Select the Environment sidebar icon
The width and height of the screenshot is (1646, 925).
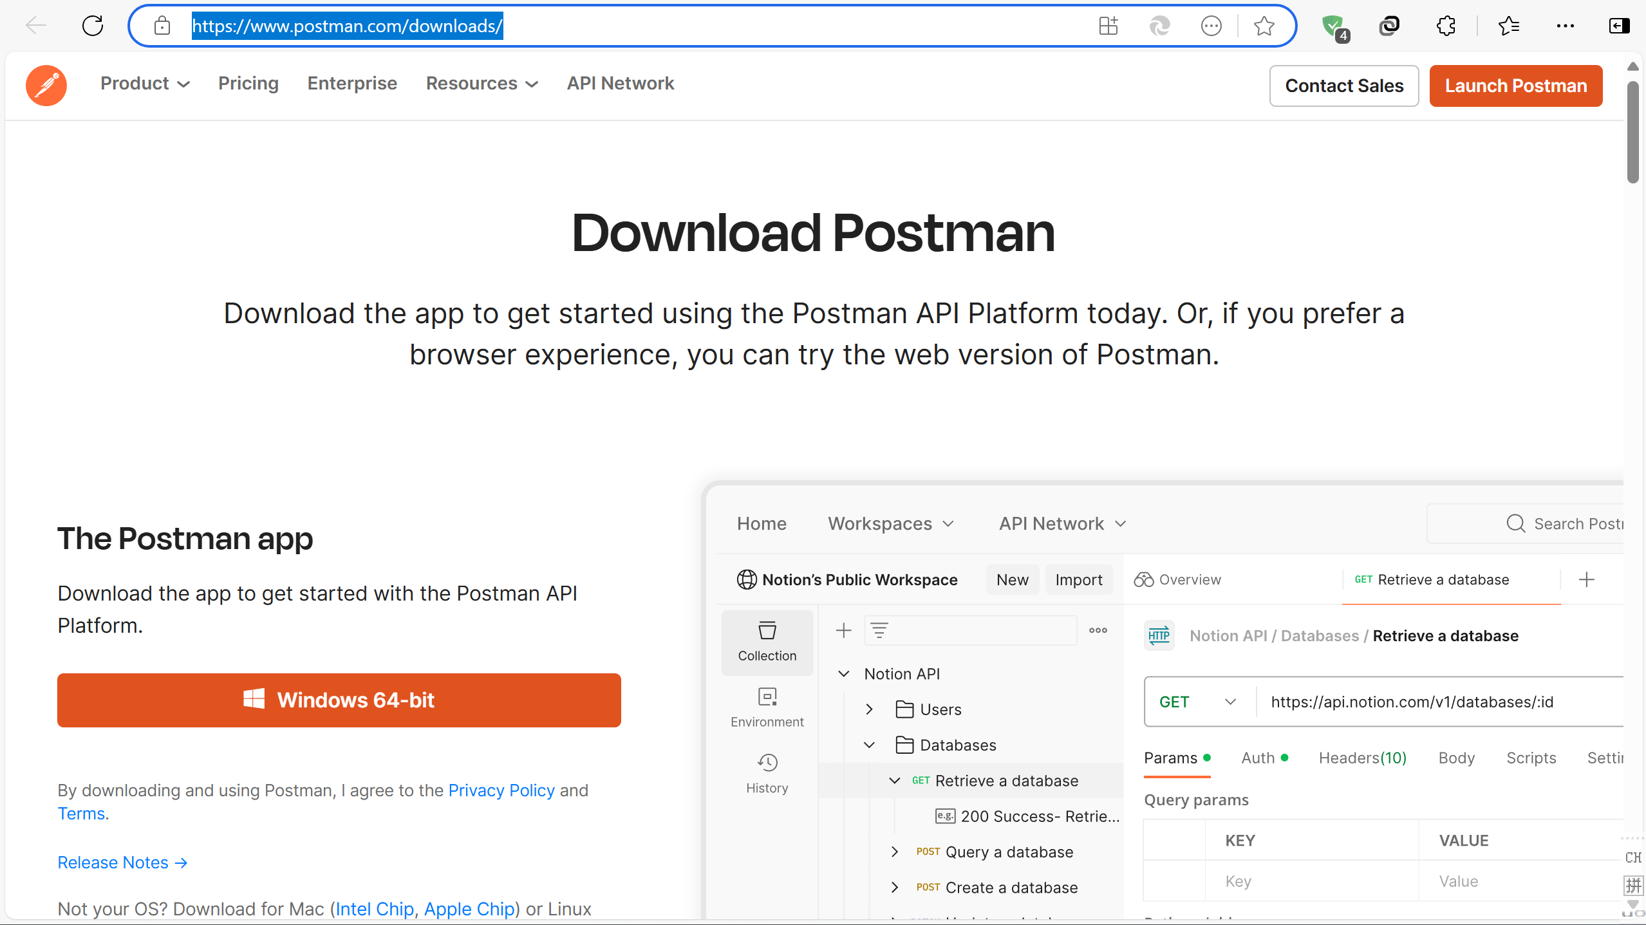(x=767, y=707)
